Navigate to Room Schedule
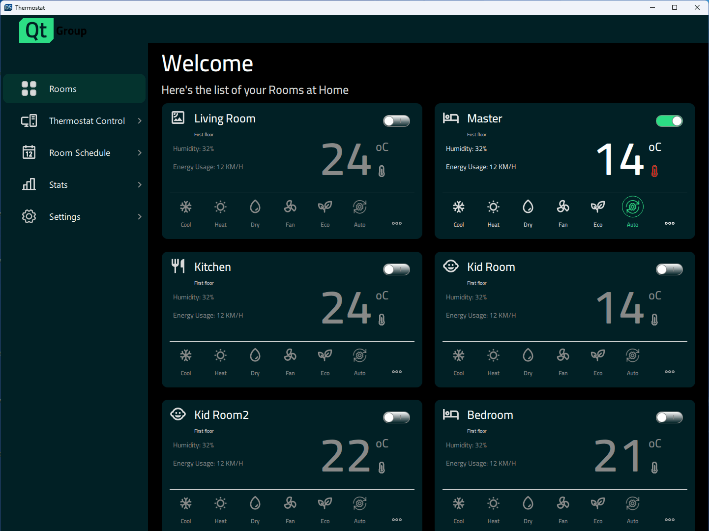709x531 pixels. pos(80,152)
